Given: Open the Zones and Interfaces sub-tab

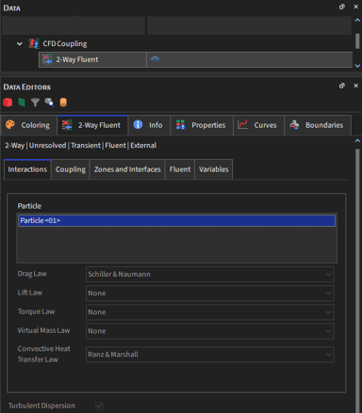Looking at the screenshot, I should (x=127, y=169).
